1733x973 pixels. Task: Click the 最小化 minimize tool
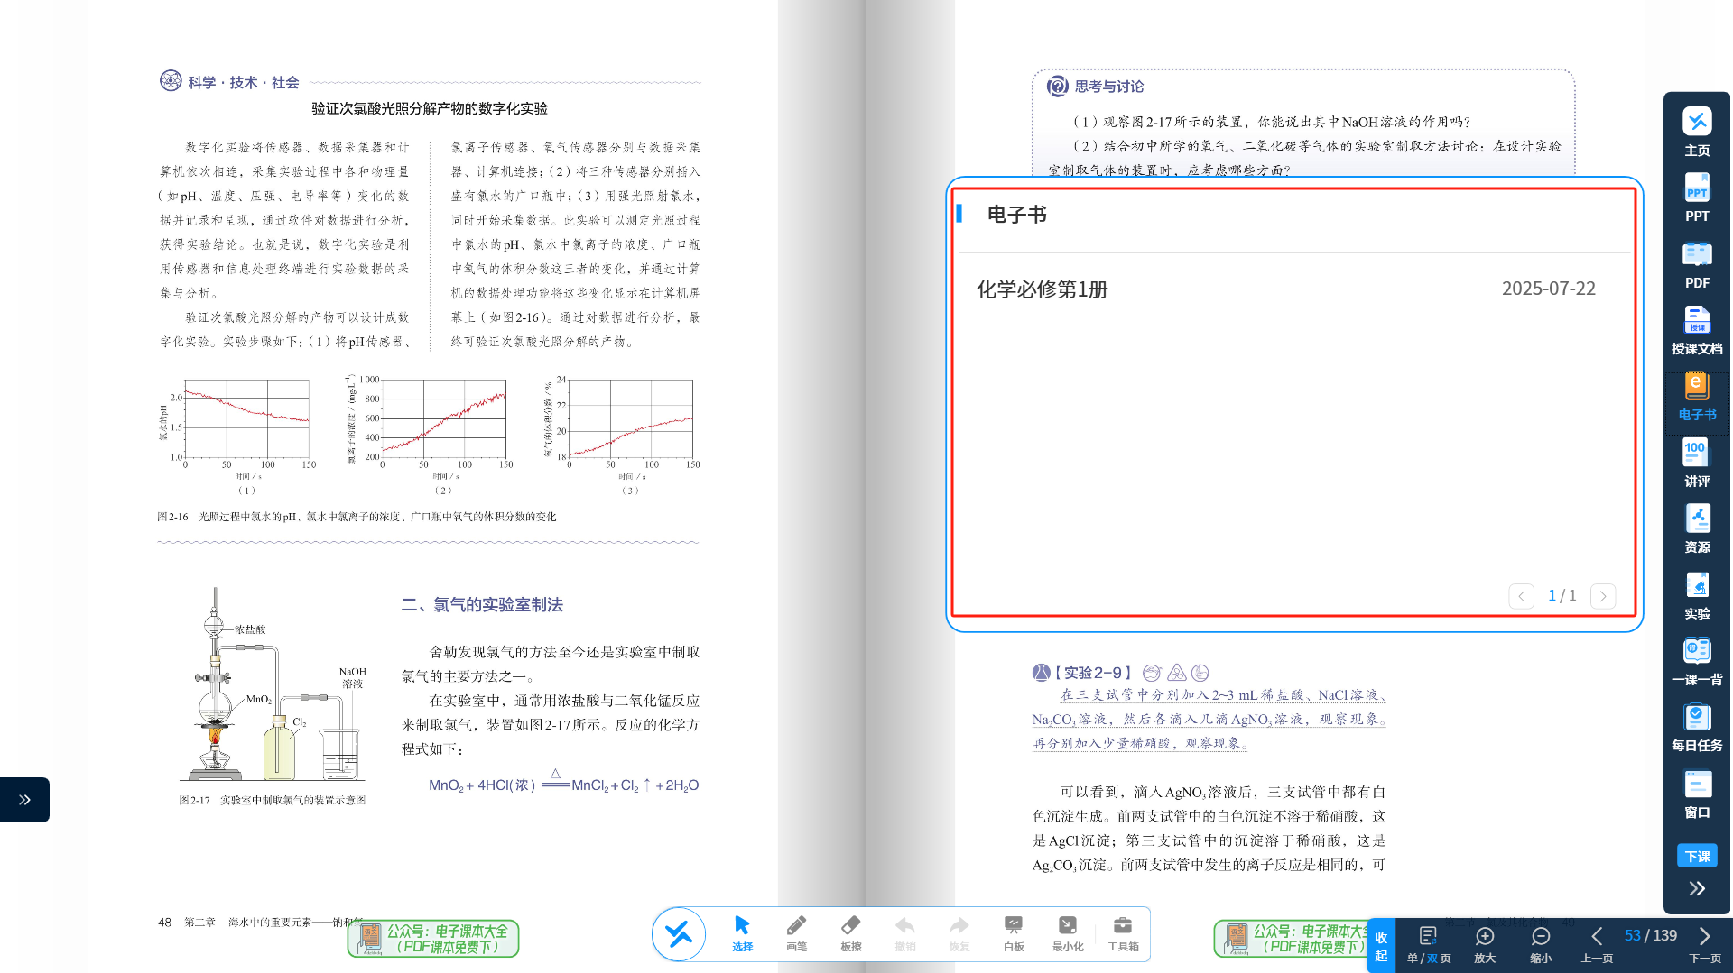coord(1068,934)
